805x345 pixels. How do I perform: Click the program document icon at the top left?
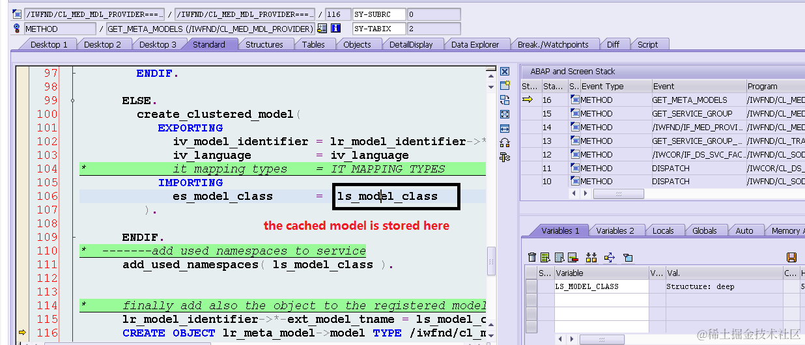coord(17,14)
